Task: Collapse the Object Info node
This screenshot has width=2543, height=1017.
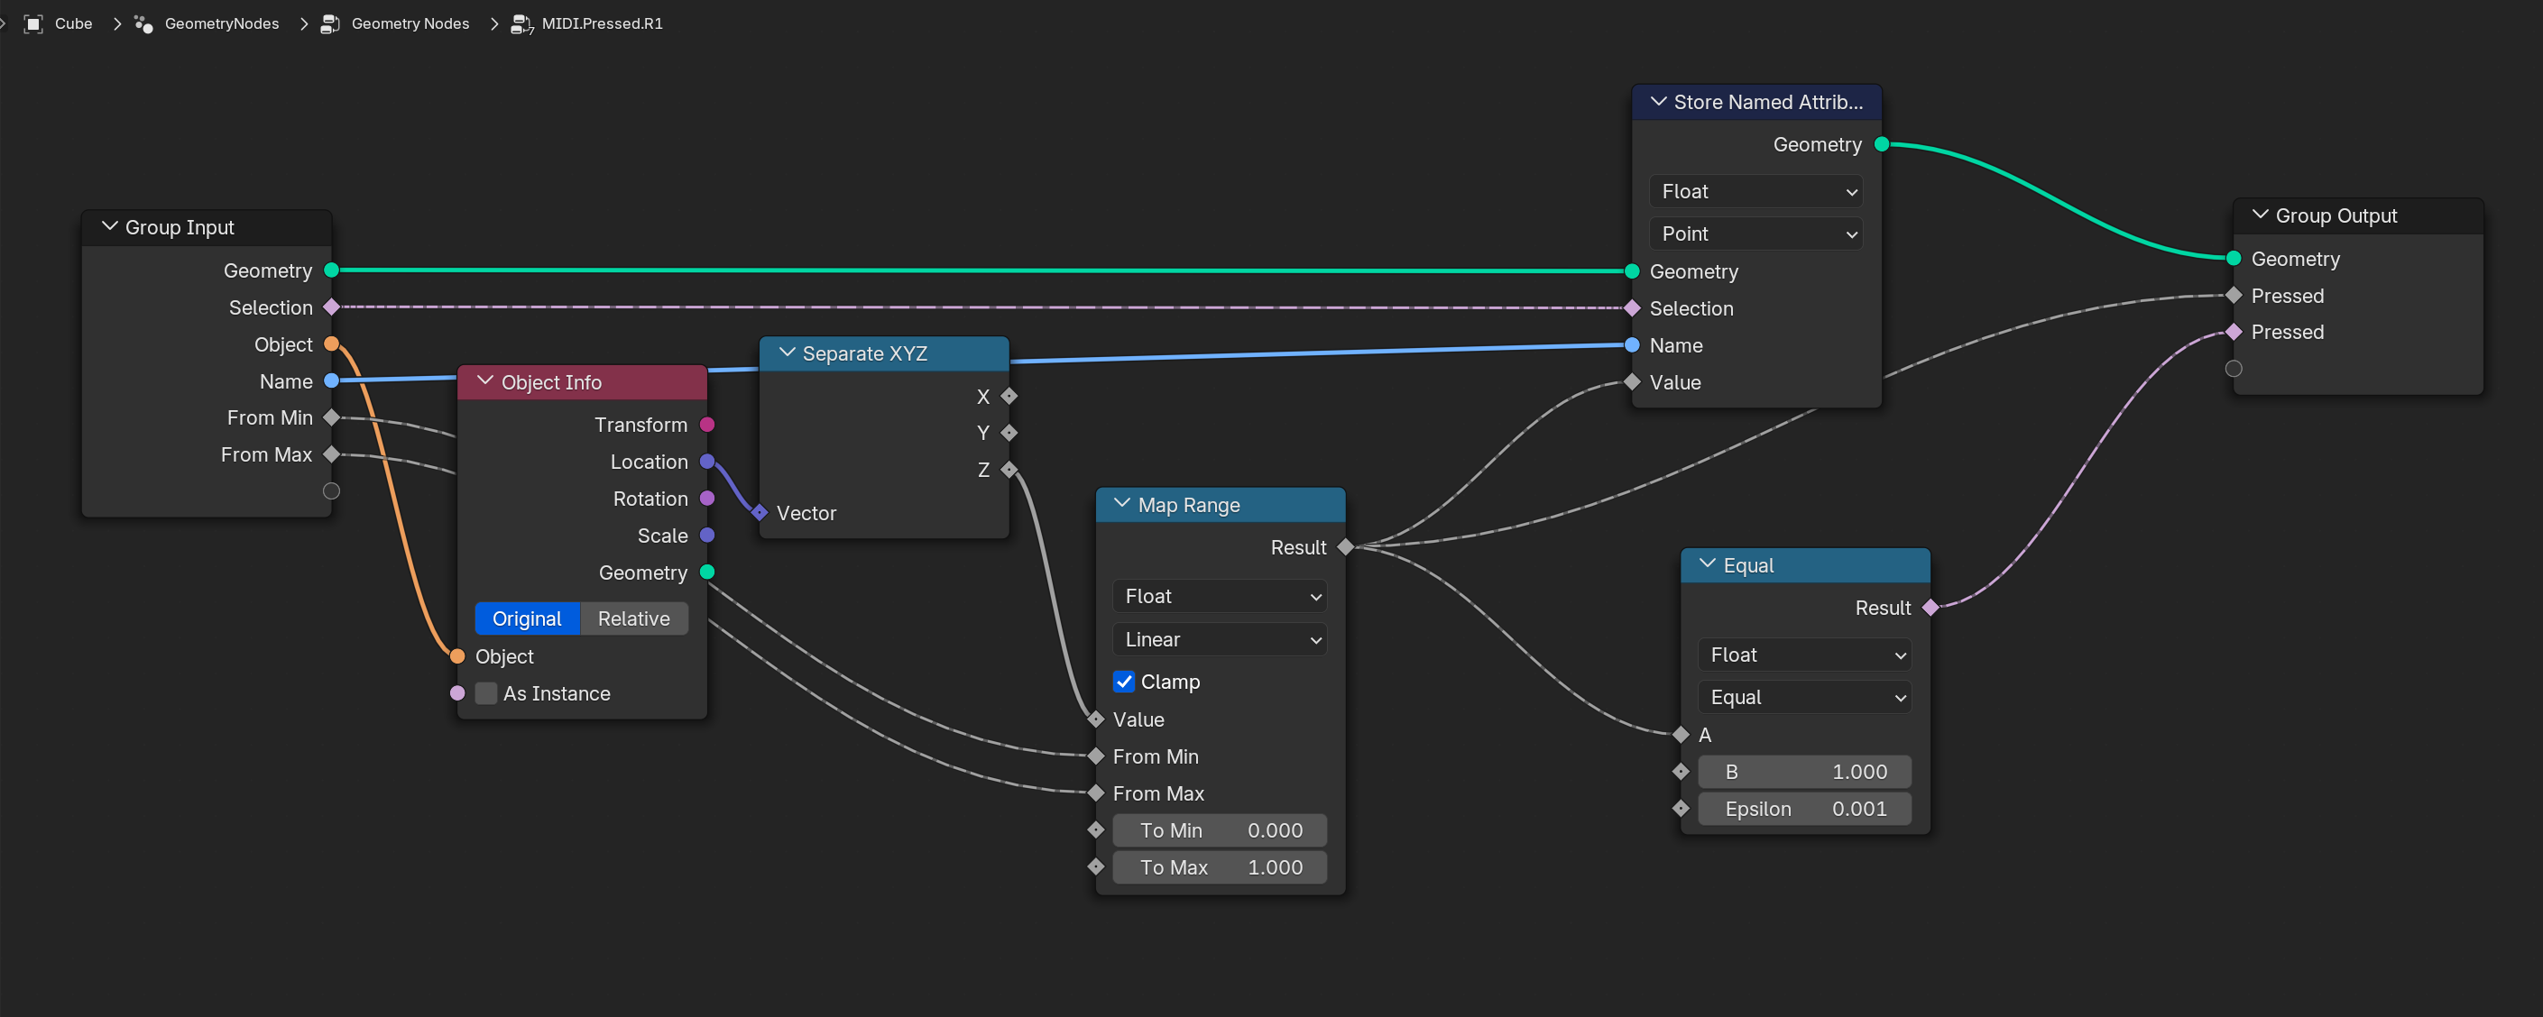Action: 485,381
